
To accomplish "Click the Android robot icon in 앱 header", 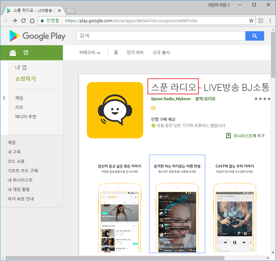I will (x=13, y=53).
